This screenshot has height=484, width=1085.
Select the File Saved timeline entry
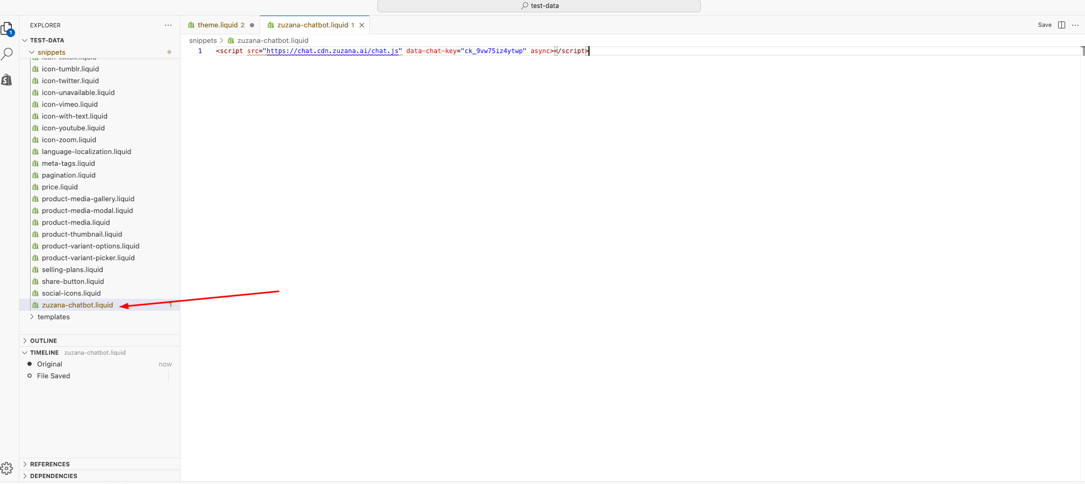point(53,376)
